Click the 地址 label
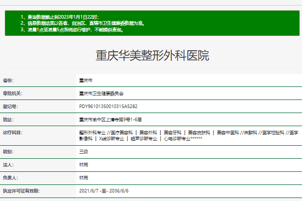The height and width of the screenshot is (201, 302). pyautogui.click(x=8, y=120)
